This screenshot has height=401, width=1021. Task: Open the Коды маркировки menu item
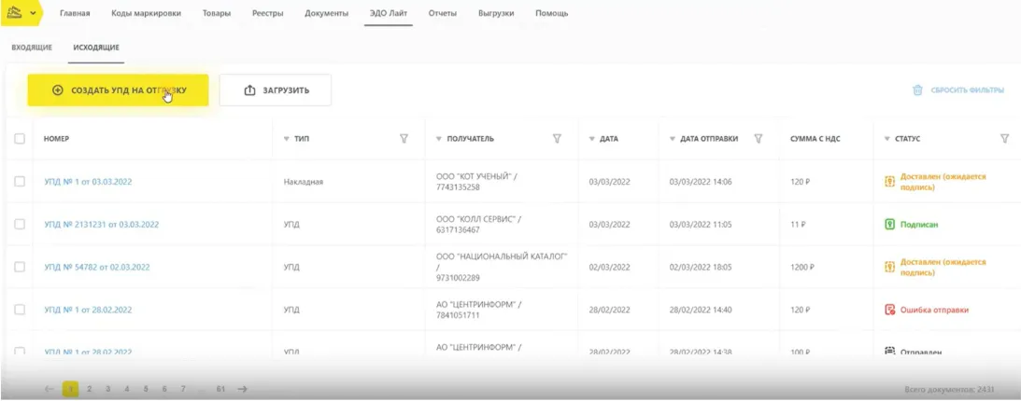click(146, 14)
